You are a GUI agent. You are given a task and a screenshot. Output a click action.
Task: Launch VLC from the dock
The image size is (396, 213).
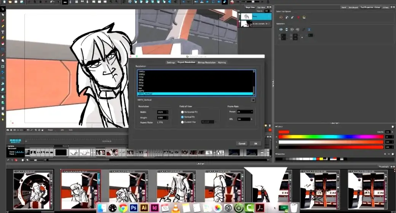click(x=176, y=208)
